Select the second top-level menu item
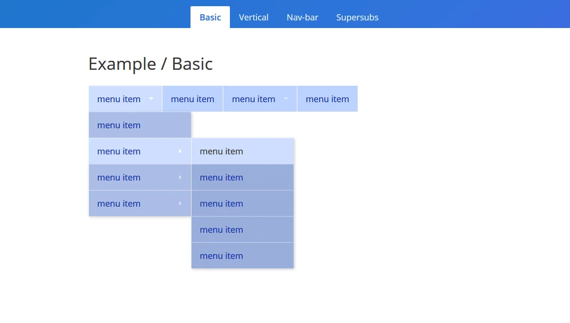Screen dimensions: 570x323 coord(192,99)
